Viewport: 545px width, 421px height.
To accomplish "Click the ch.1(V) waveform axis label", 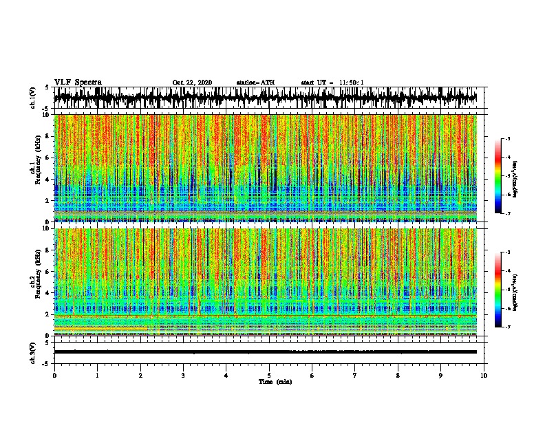I will [x=33, y=98].
